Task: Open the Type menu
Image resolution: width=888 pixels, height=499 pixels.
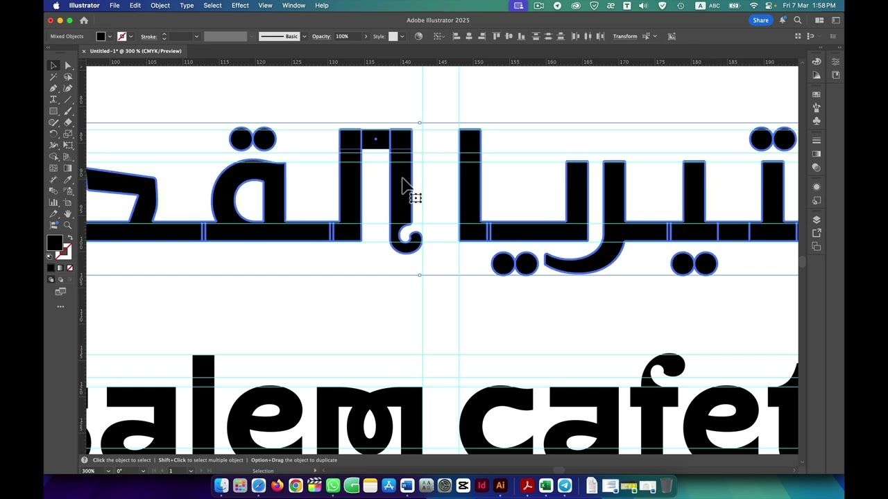Action: (187, 6)
